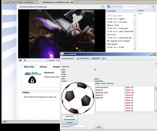Pause the Ustream video playback

(x=25, y=60)
